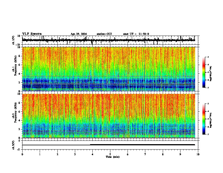Click the time axis tick label 5

click(110, 154)
